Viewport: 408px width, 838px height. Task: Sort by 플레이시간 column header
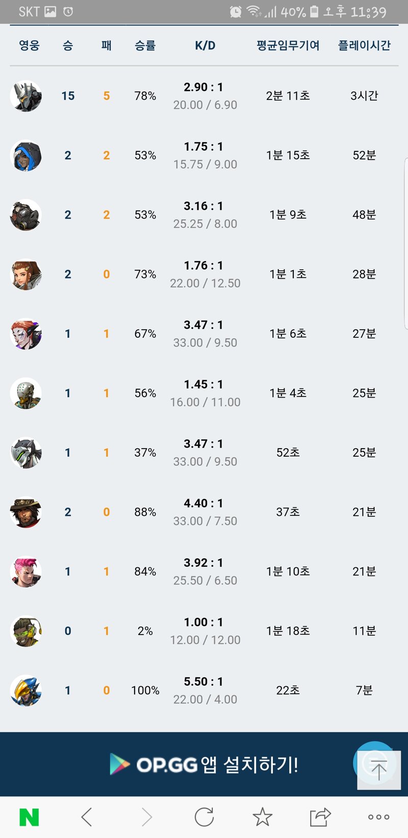pyautogui.click(x=364, y=45)
